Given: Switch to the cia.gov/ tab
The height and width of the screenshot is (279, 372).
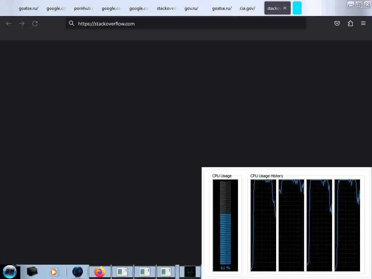Looking at the screenshot, I should (247, 8).
